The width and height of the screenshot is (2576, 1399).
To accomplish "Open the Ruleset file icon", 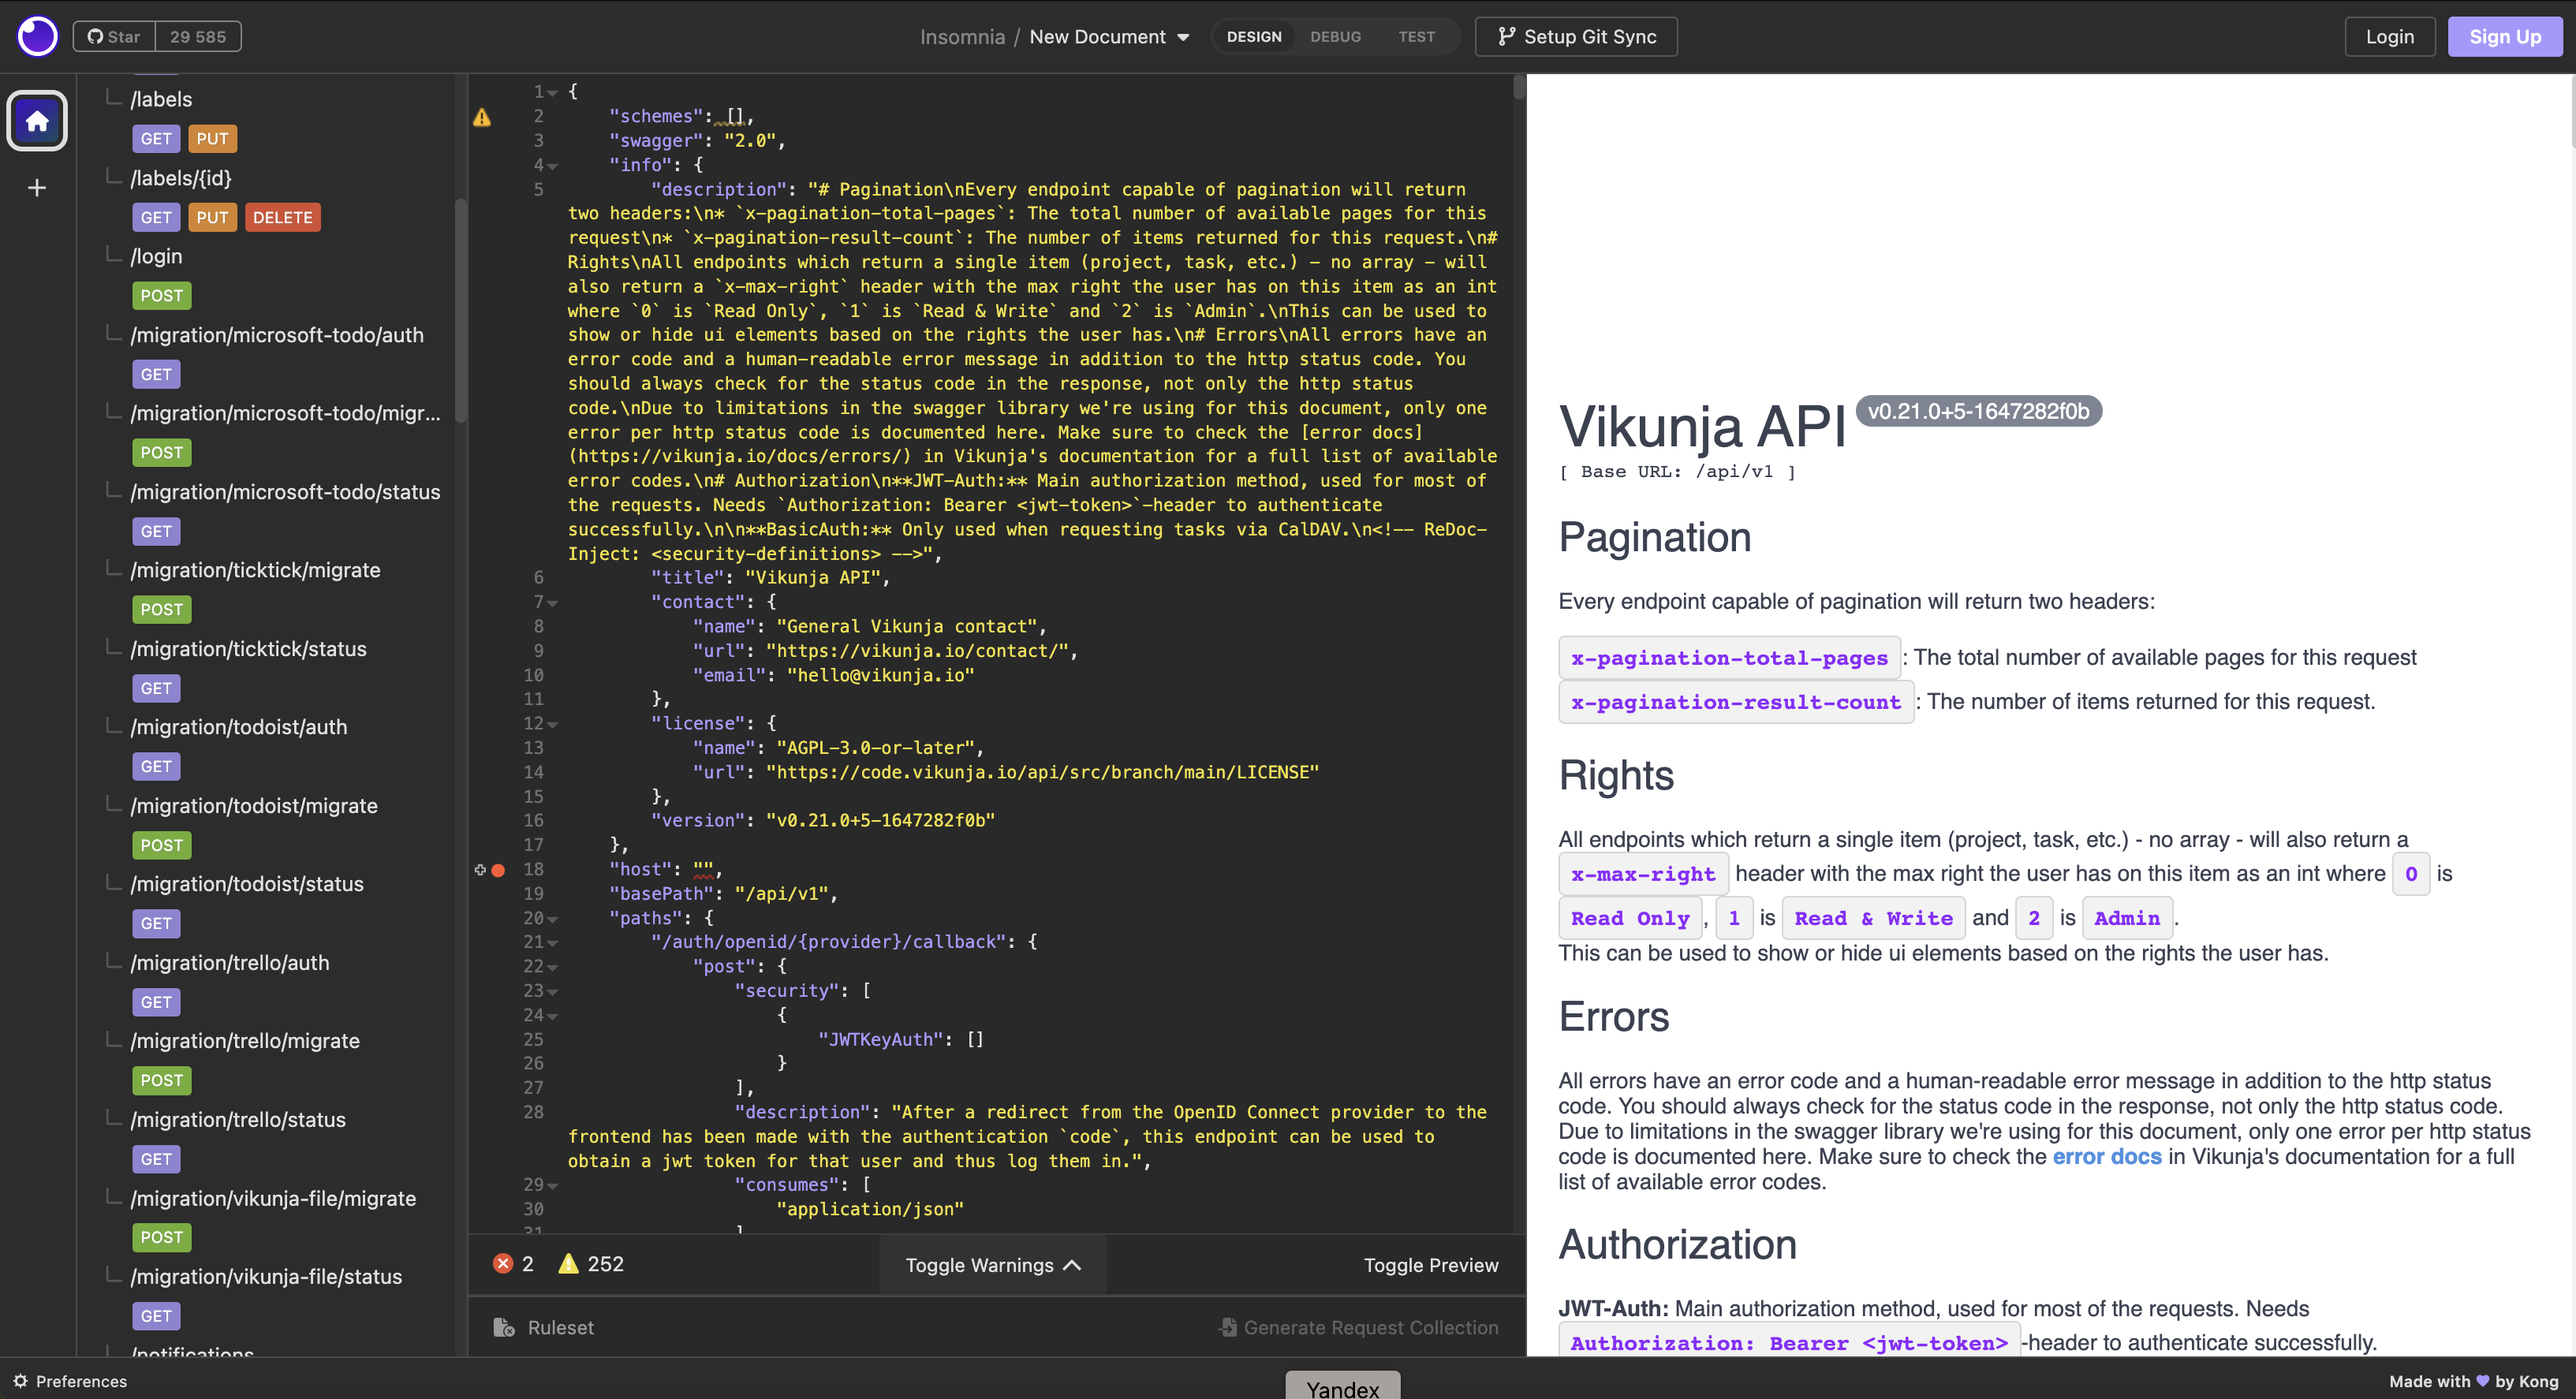I will click(504, 1328).
